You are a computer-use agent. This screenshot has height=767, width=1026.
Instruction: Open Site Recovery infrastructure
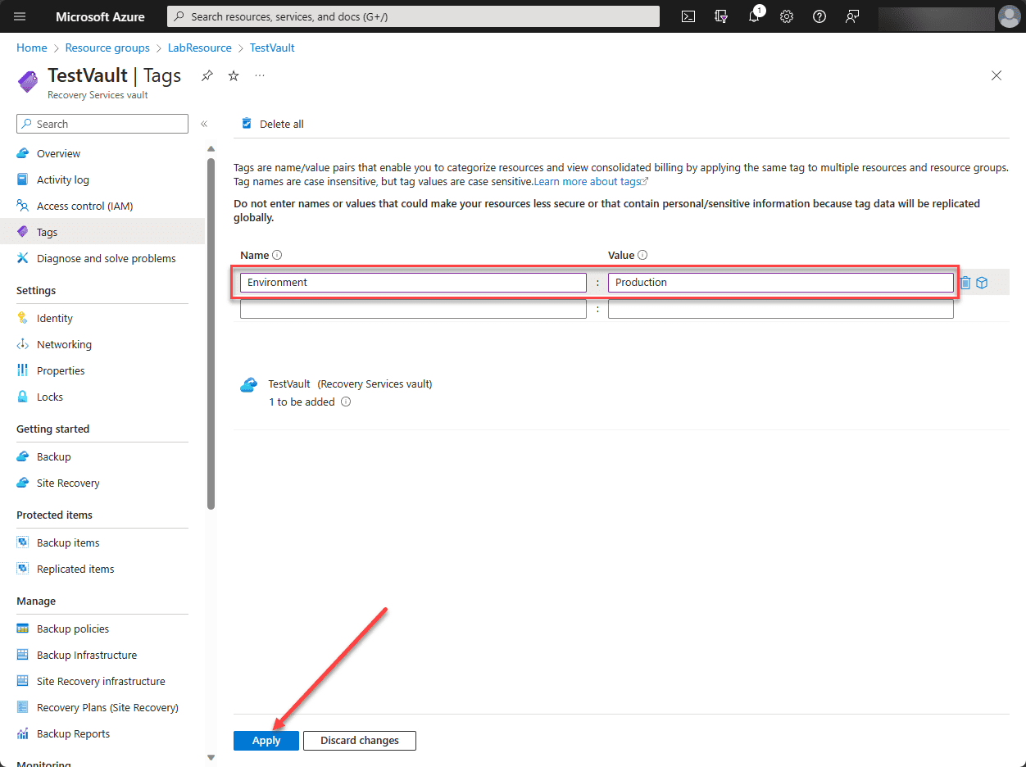101,681
